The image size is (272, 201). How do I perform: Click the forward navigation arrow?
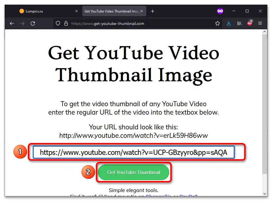click(x=22, y=23)
